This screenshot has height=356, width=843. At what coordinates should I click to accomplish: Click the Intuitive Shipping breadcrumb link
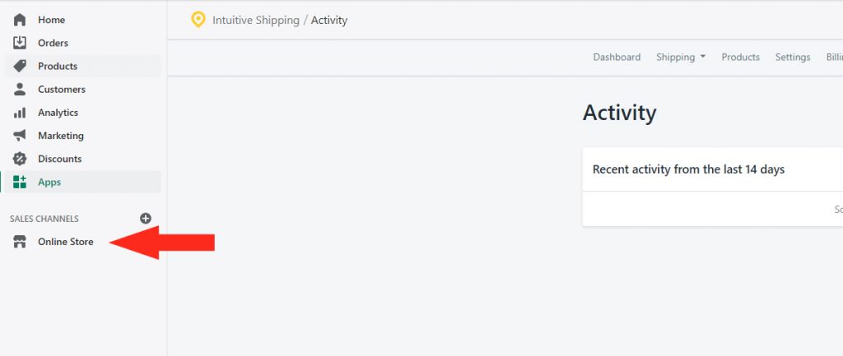256,21
